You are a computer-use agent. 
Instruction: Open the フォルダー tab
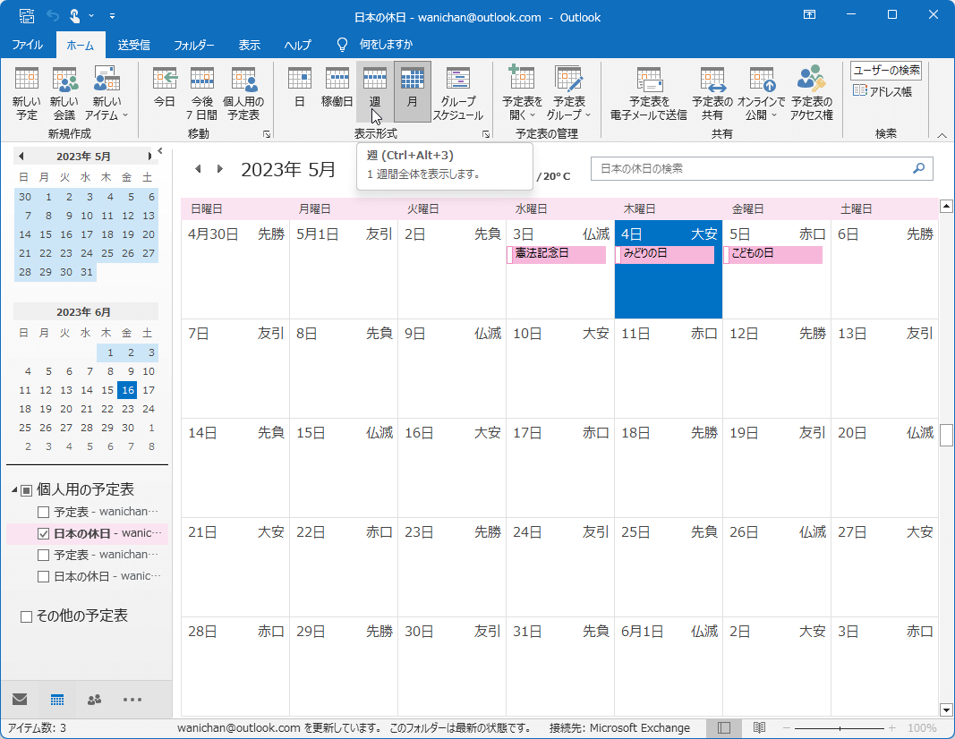pos(193,45)
